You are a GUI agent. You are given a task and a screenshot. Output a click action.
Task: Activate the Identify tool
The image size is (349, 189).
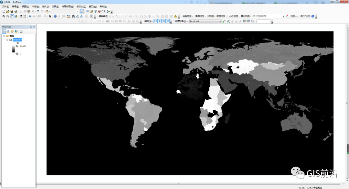55,16
